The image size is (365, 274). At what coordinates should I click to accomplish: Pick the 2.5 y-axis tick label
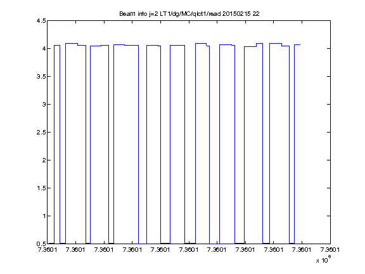[x=41, y=132]
